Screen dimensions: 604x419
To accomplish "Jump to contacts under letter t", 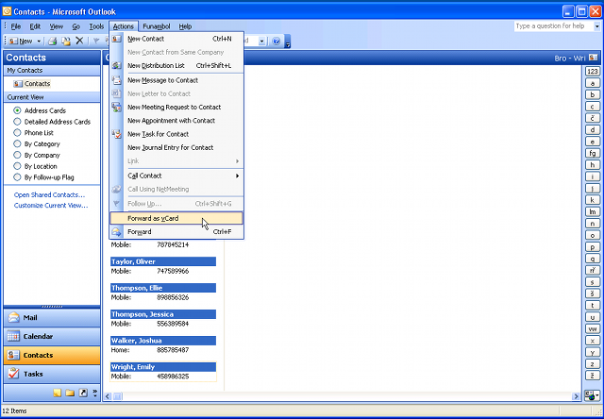I will coord(593,306).
